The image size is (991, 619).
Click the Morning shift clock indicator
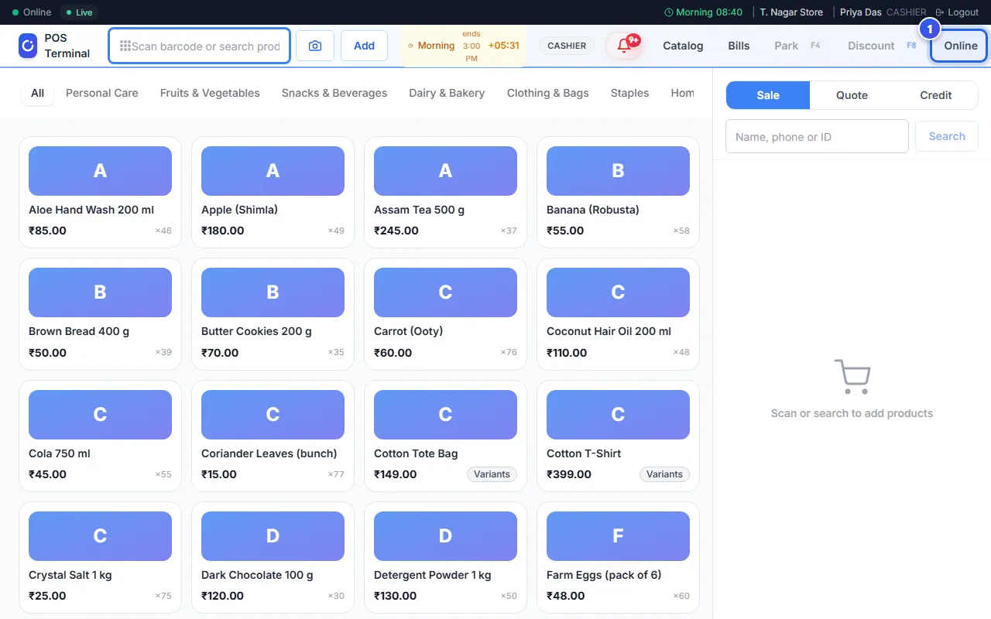coord(704,12)
